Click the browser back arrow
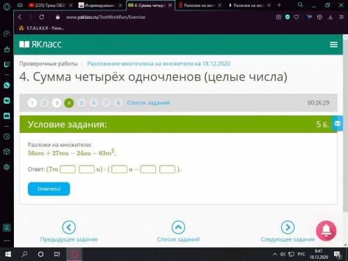348x261 pixels. 19,17
